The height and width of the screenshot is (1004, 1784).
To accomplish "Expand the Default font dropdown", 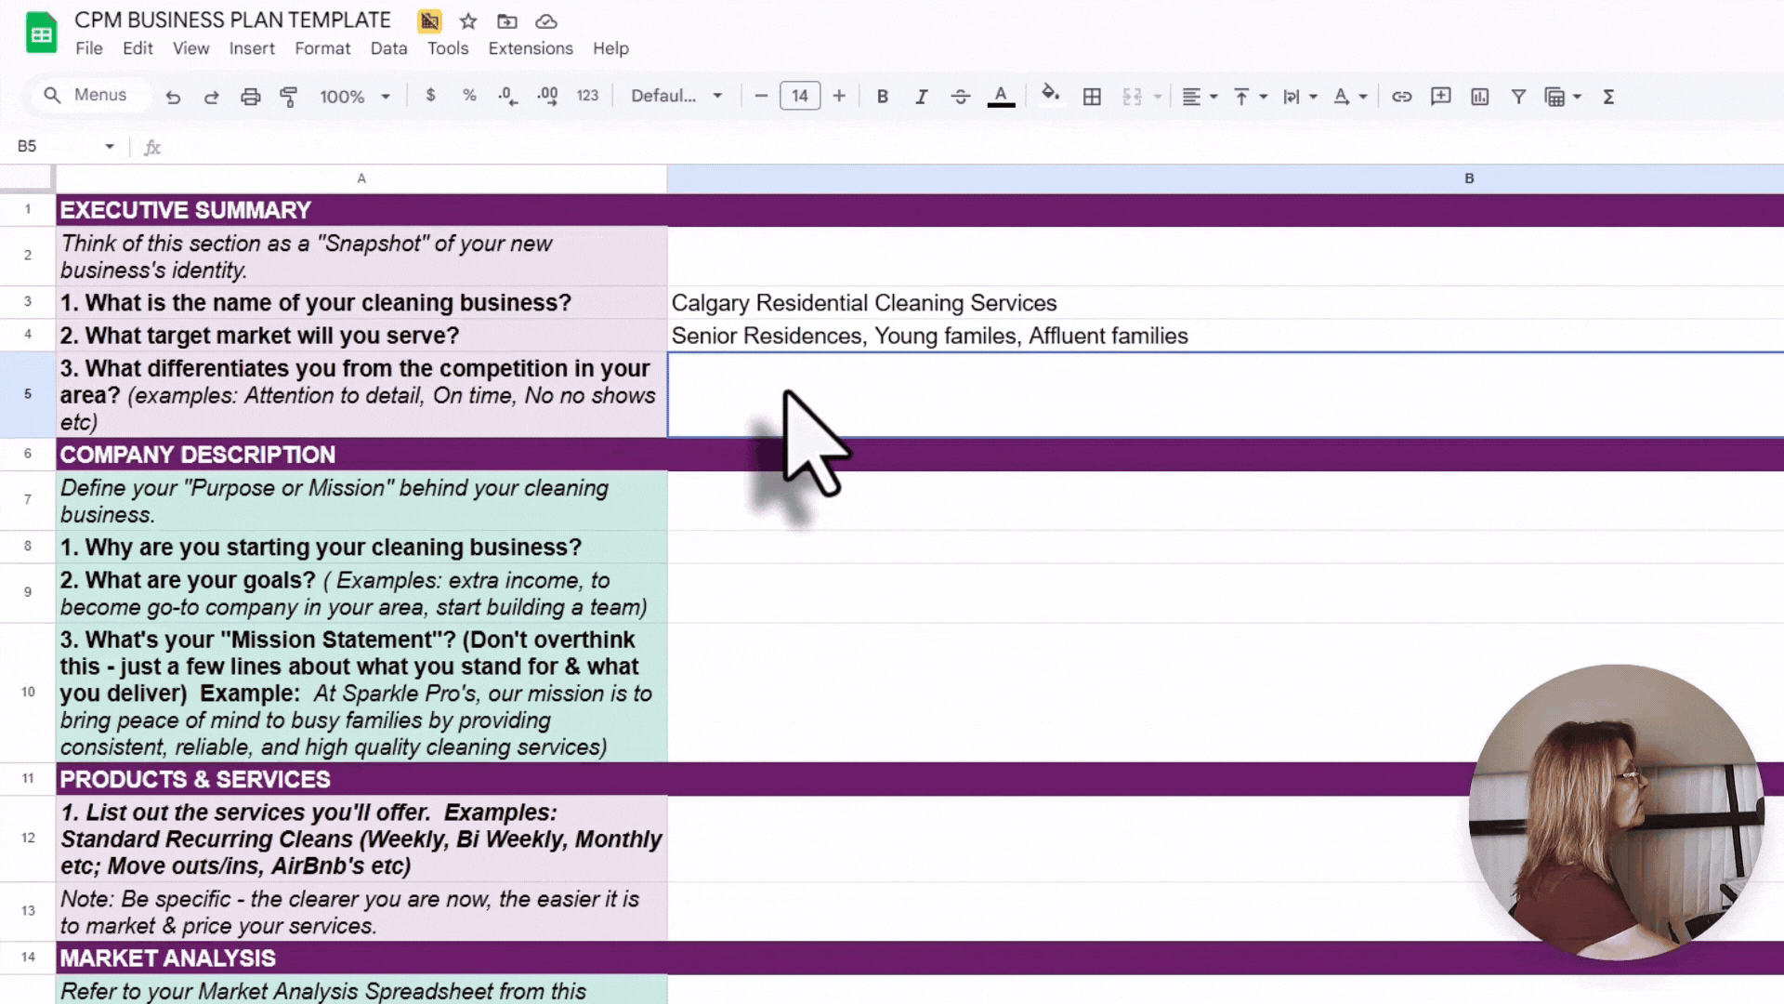I will (676, 96).
